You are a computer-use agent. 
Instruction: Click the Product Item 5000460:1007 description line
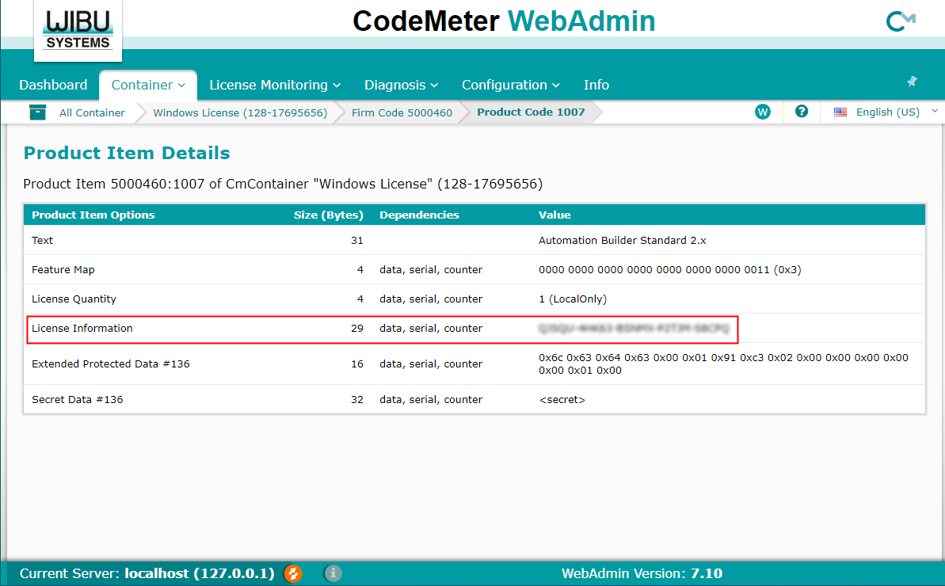click(x=283, y=184)
